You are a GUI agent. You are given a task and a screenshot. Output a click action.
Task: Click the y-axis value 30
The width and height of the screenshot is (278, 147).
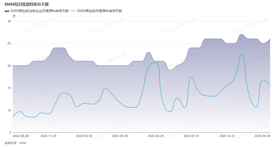point(9,21)
